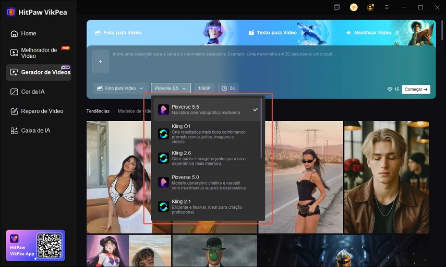Click the Kling 2.6 model logo icon
The width and height of the screenshot is (446, 267).
[163, 158]
